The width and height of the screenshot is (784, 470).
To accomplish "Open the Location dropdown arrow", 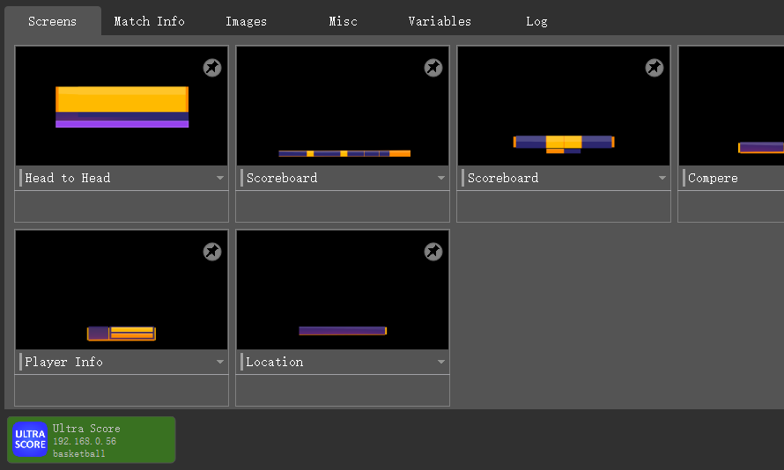I will 441,363.
